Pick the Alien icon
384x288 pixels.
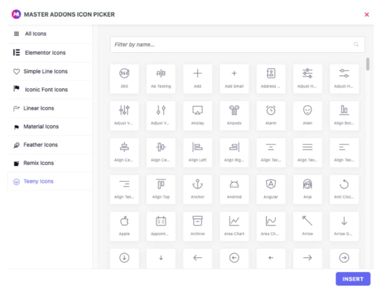pos(307,116)
